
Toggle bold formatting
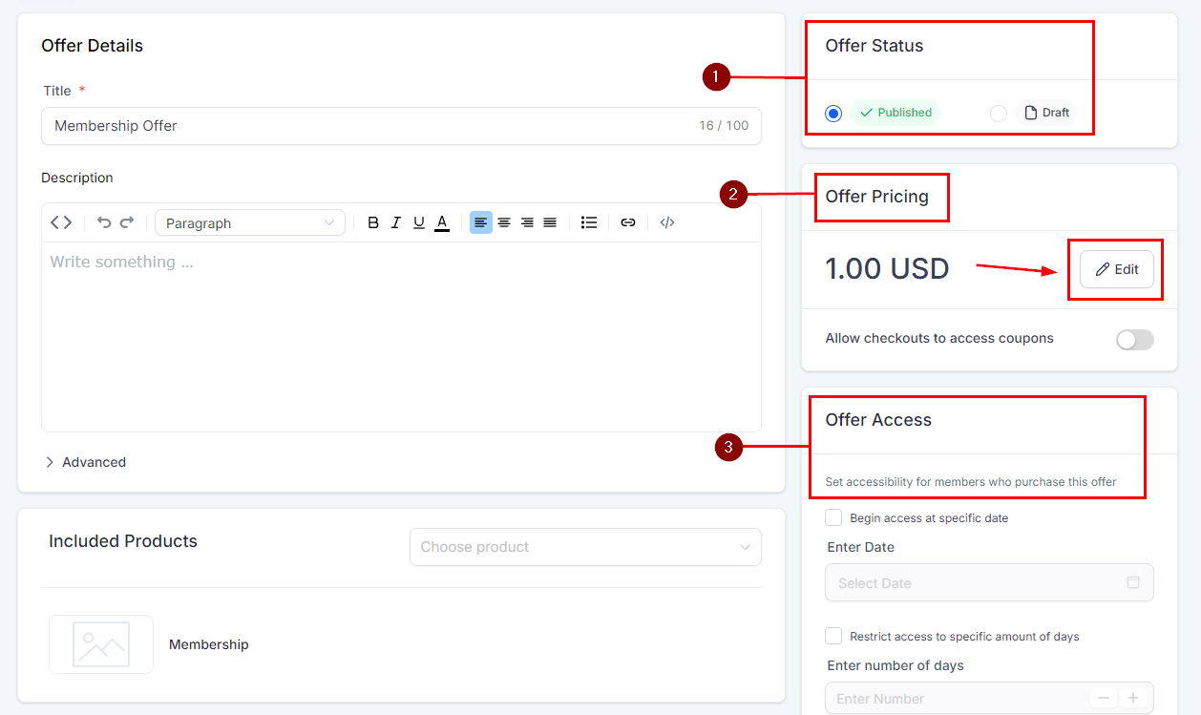click(373, 222)
